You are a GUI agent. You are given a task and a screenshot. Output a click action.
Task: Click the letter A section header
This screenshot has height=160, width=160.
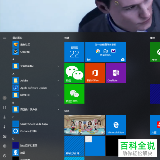click(x=13, y=74)
